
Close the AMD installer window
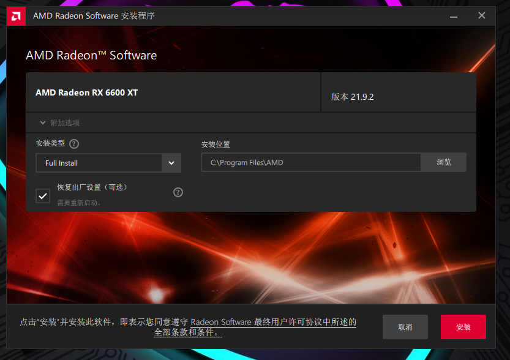[x=482, y=15]
